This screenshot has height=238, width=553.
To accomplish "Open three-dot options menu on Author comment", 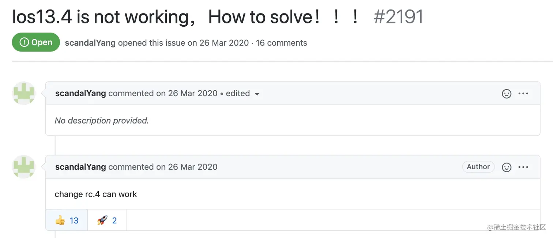I will pyautogui.click(x=523, y=167).
